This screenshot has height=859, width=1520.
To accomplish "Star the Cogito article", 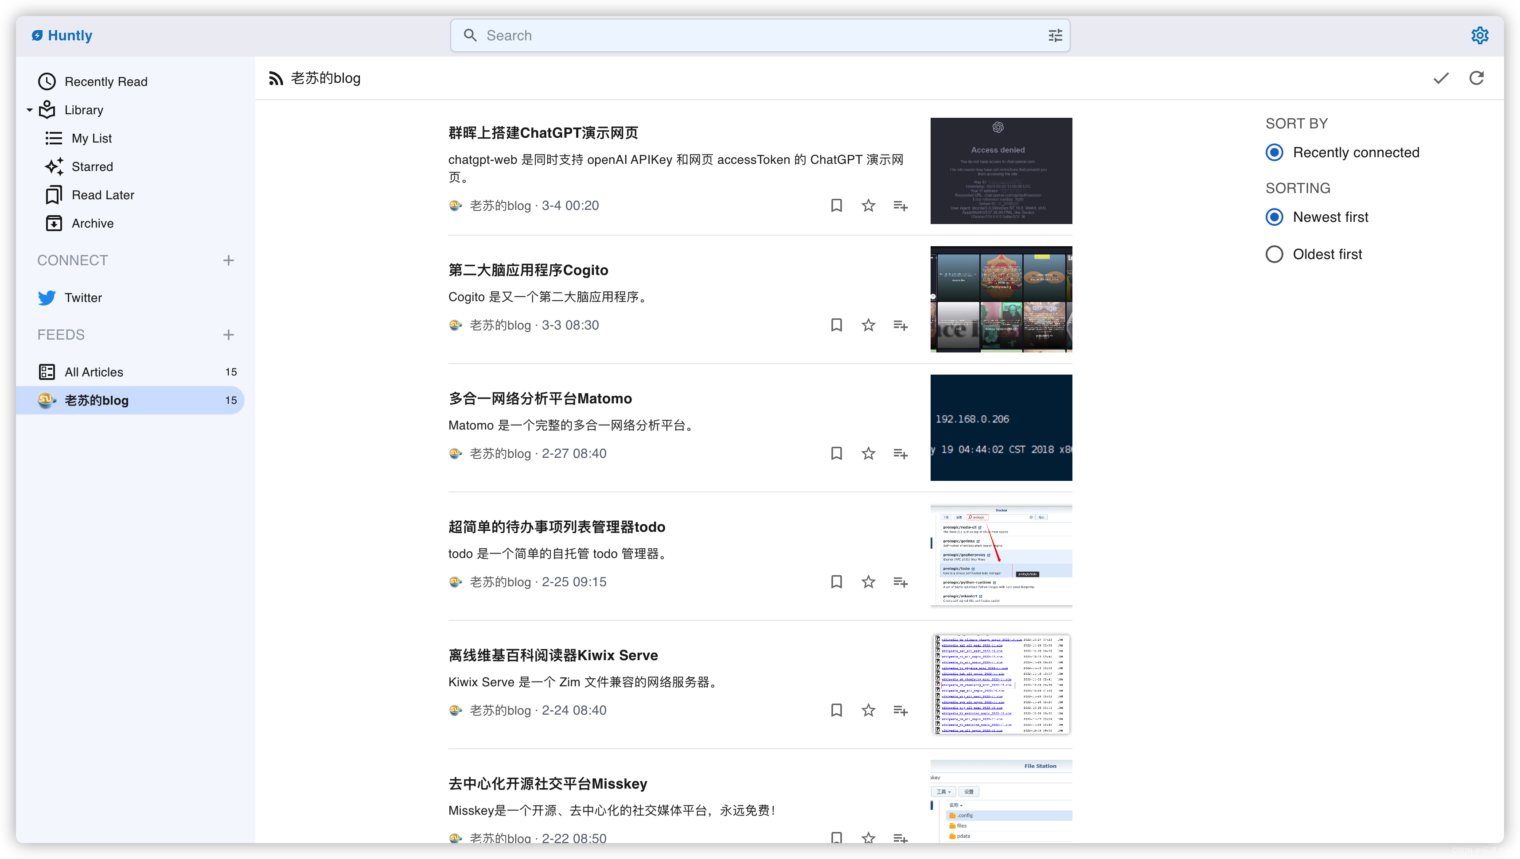I will [x=868, y=325].
